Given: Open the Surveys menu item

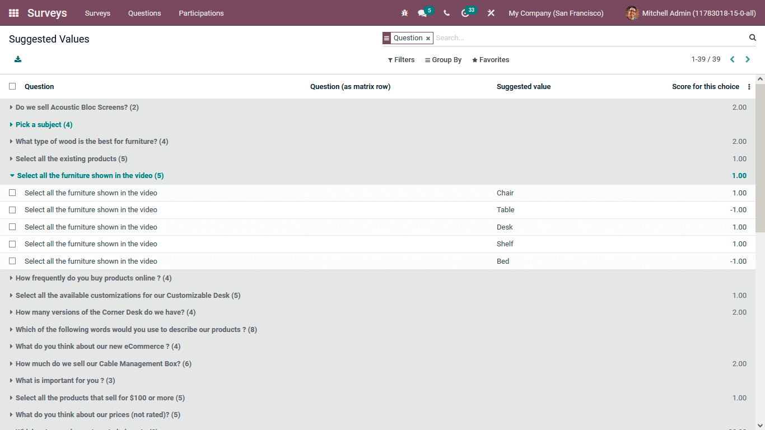Looking at the screenshot, I should [x=97, y=13].
